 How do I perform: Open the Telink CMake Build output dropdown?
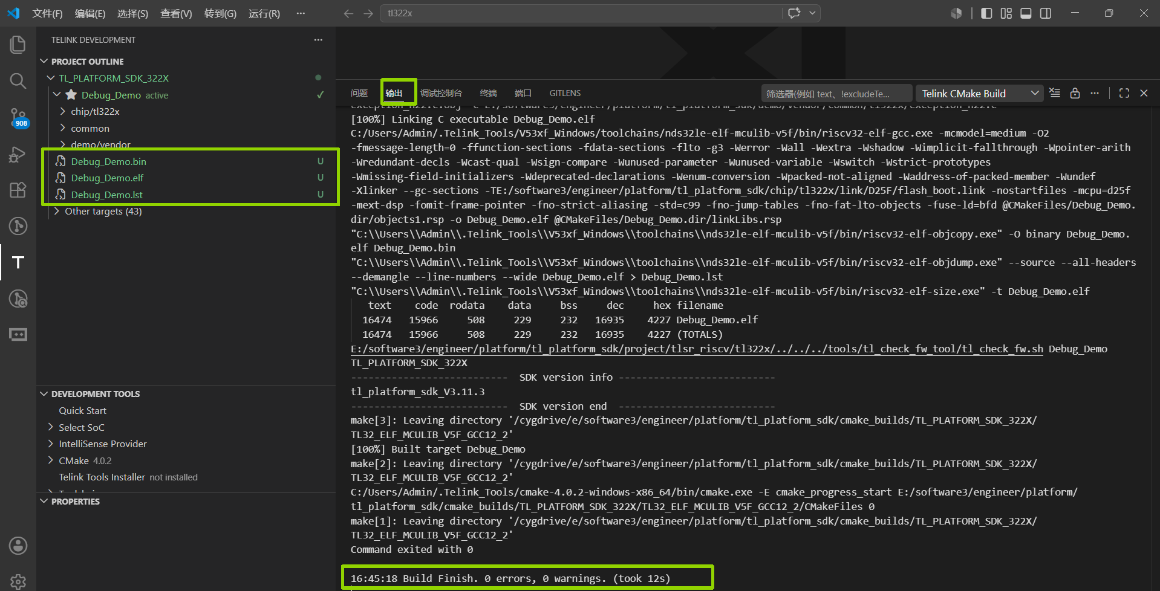click(x=980, y=93)
